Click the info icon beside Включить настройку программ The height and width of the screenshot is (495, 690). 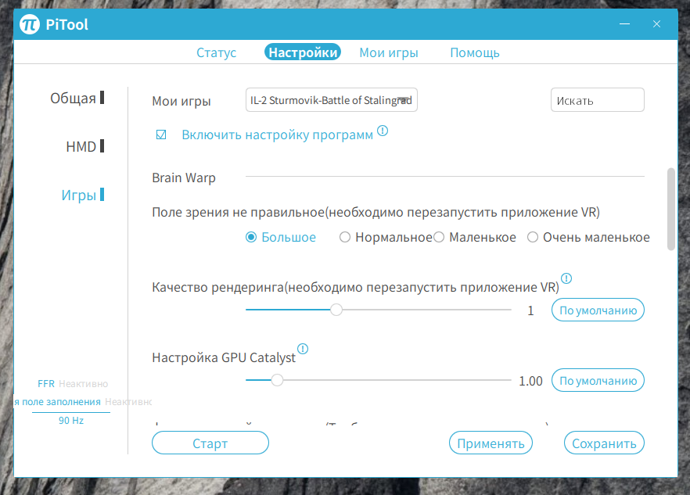click(x=382, y=132)
